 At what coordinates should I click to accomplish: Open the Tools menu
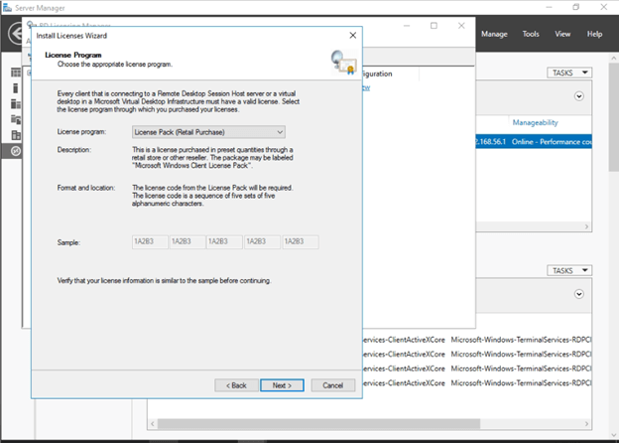pyautogui.click(x=531, y=34)
